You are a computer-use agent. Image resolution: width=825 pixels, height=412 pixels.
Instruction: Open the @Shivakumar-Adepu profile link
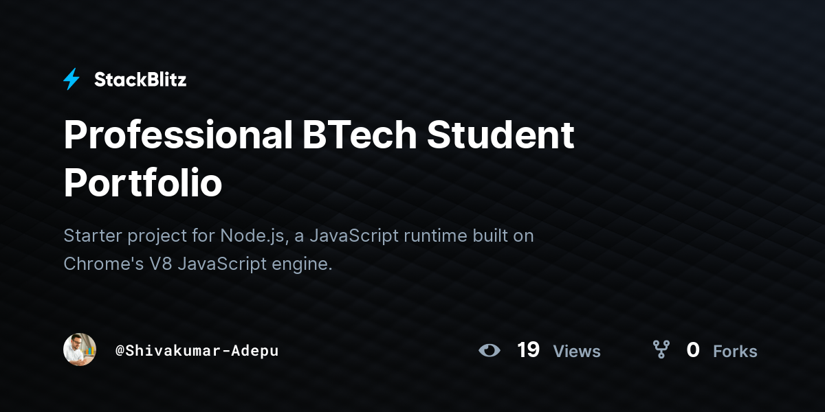197,351
